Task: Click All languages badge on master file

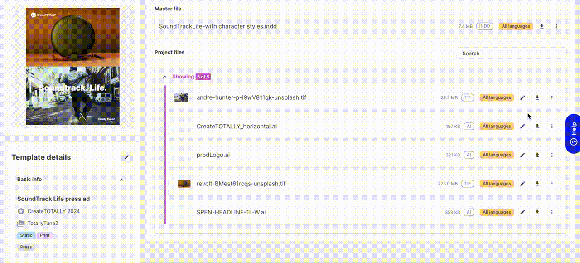Action: pyautogui.click(x=516, y=26)
